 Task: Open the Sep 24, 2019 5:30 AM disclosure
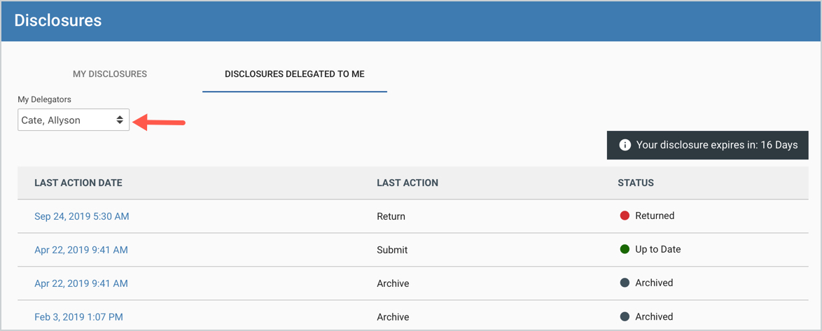[x=82, y=216]
